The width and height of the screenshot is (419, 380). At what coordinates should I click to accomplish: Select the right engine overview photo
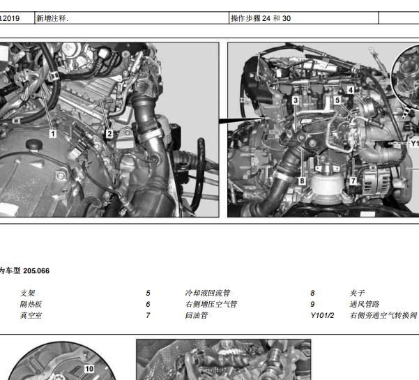pyautogui.click(x=323, y=130)
